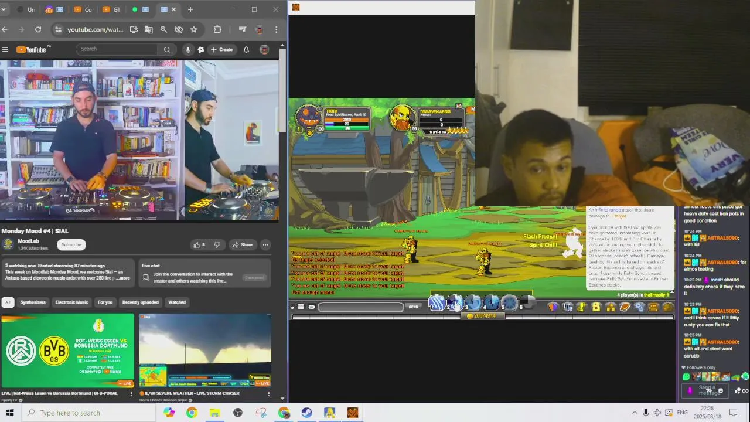Open game settings gear icon
Viewport: 750px width, 422px height.
pos(639,307)
